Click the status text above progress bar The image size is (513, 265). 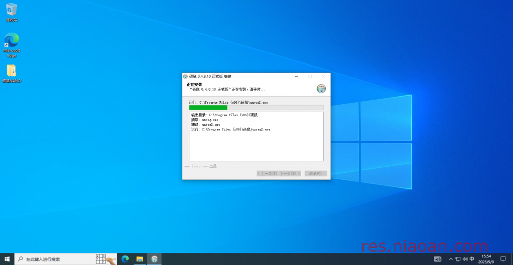(x=228, y=102)
